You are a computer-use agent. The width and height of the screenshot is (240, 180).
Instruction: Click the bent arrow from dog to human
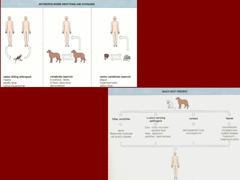coord(76,43)
